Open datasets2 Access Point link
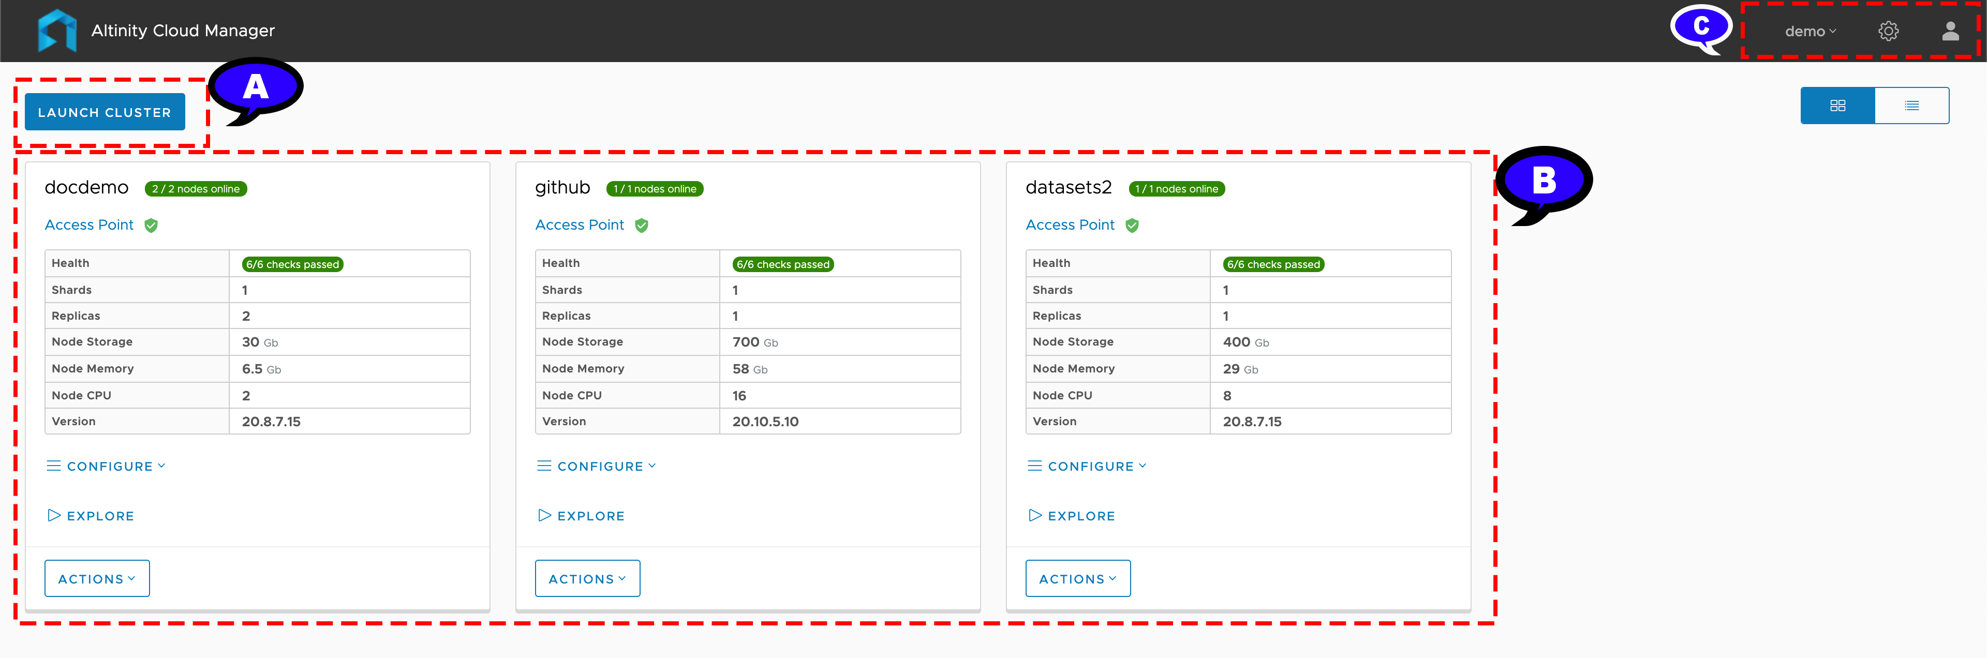1987x658 pixels. coord(1071,225)
